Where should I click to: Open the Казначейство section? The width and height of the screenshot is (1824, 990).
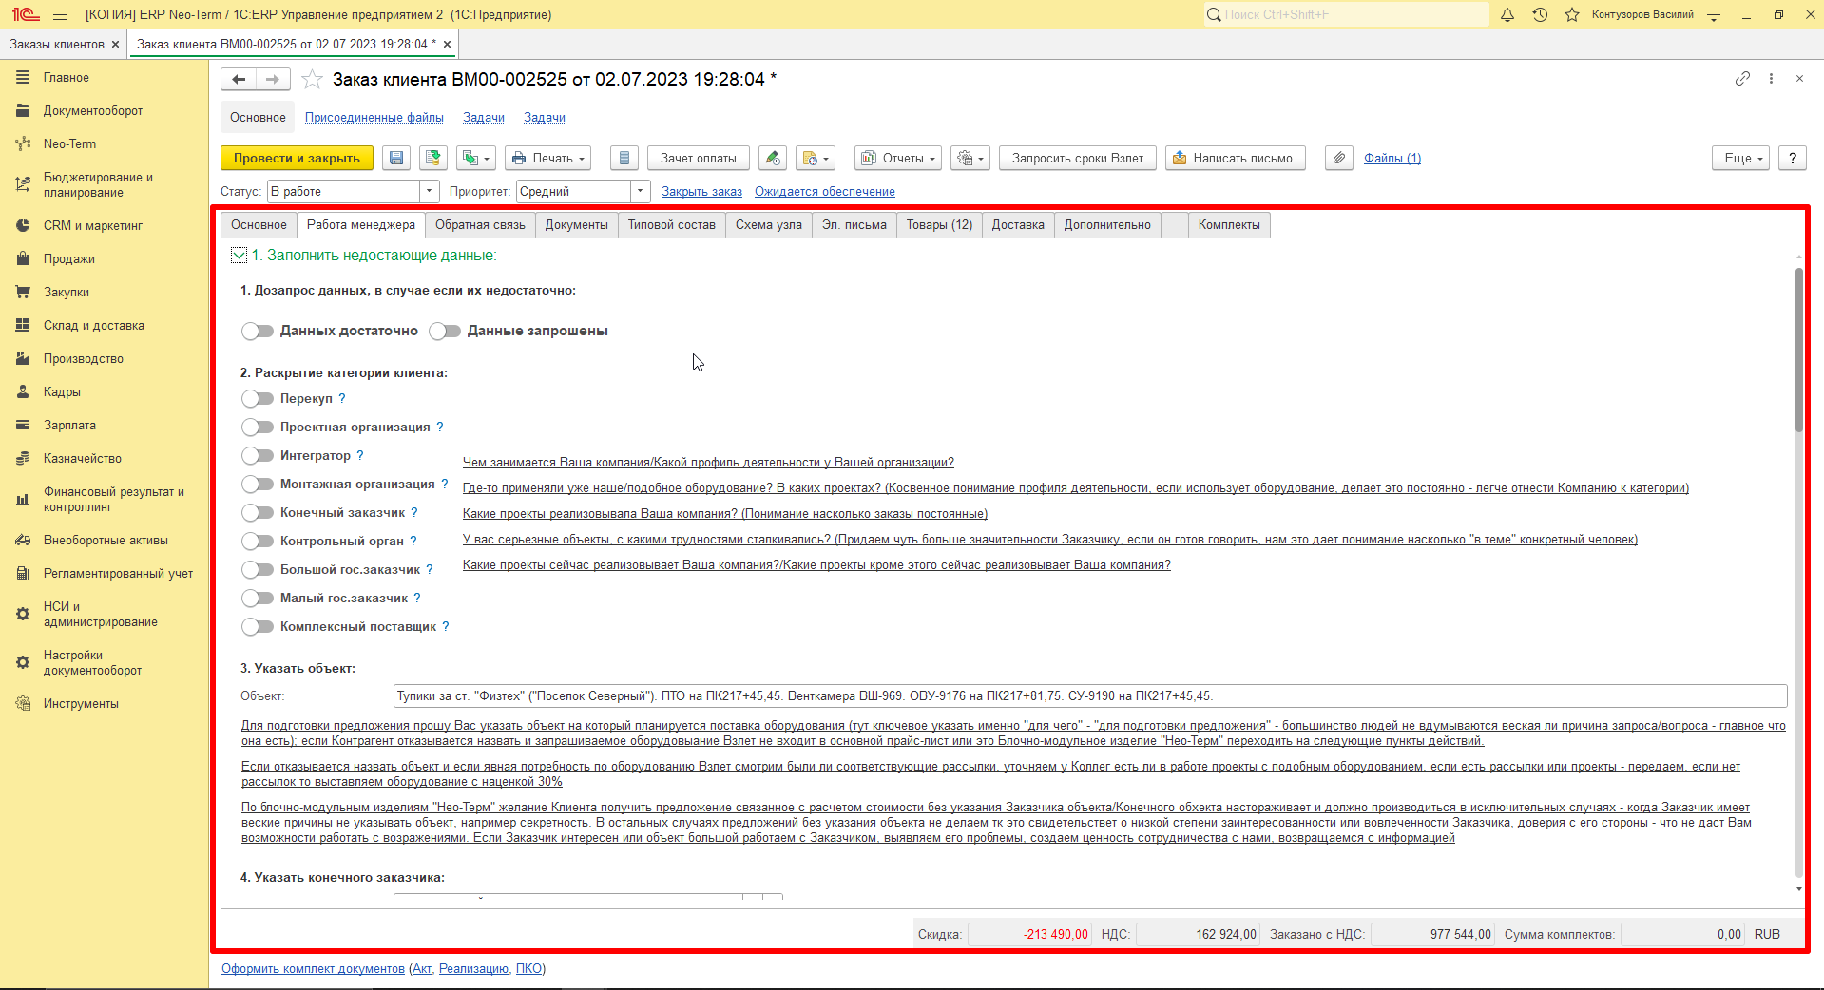82,458
